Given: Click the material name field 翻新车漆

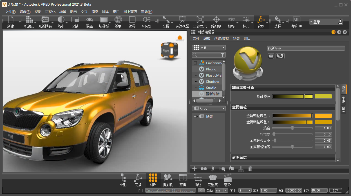Looking at the screenshot, I should pyautogui.click(x=306, y=48).
